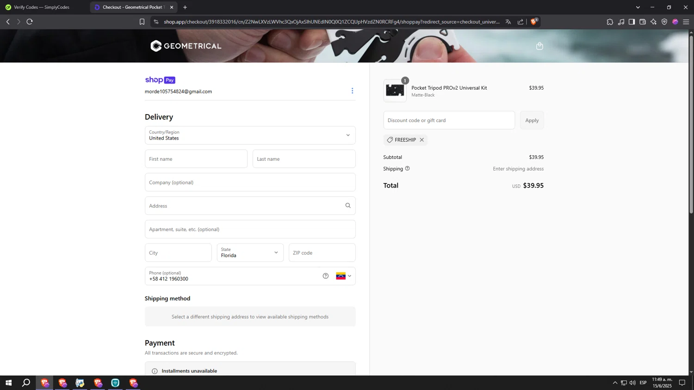This screenshot has width=694, height=390.
Task: Bookmark this page
Action: [x=142, y=22]
